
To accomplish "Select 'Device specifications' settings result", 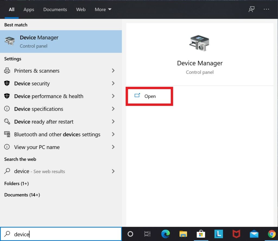I will (x=61, y=109).
